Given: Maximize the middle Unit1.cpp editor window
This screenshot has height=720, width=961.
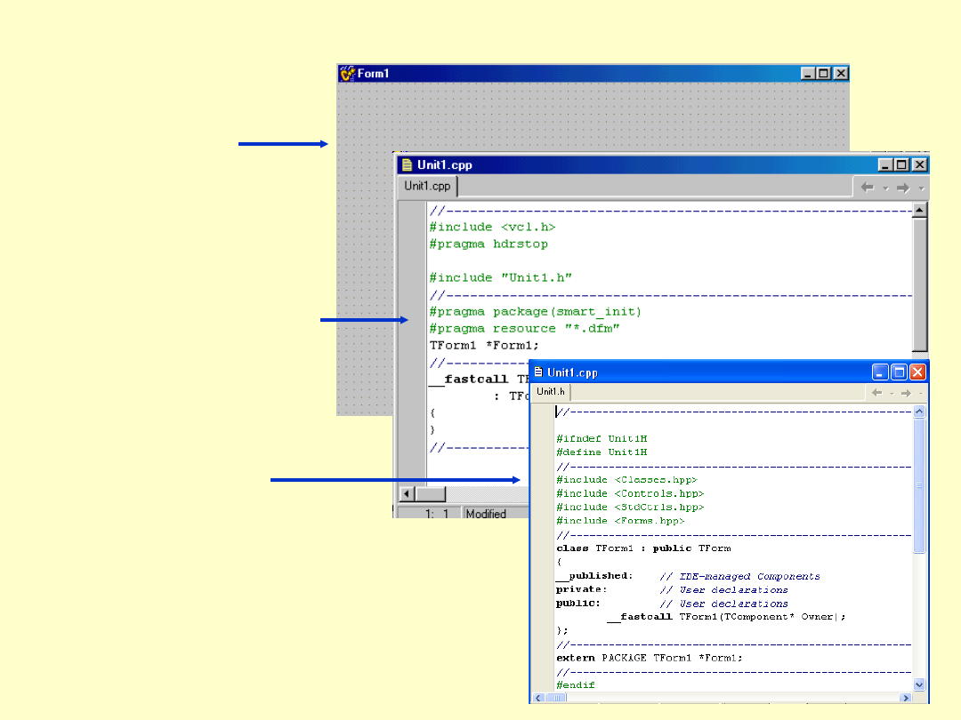Looking at the screenshot, I should coord(901,164).
